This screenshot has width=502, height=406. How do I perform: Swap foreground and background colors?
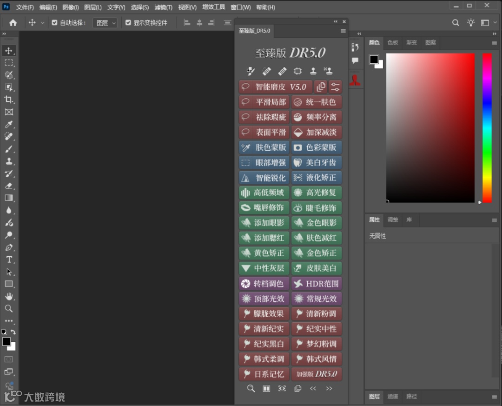pyautogui.click(x=13, y=332)
